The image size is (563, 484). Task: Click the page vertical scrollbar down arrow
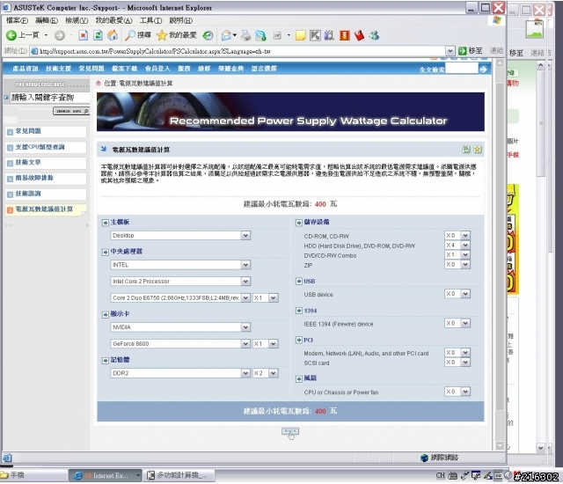pos(500,445)
